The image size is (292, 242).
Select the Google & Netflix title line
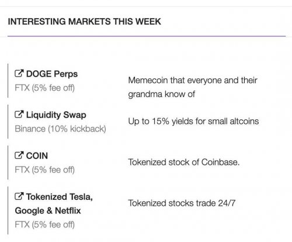[x=48, y=210]
